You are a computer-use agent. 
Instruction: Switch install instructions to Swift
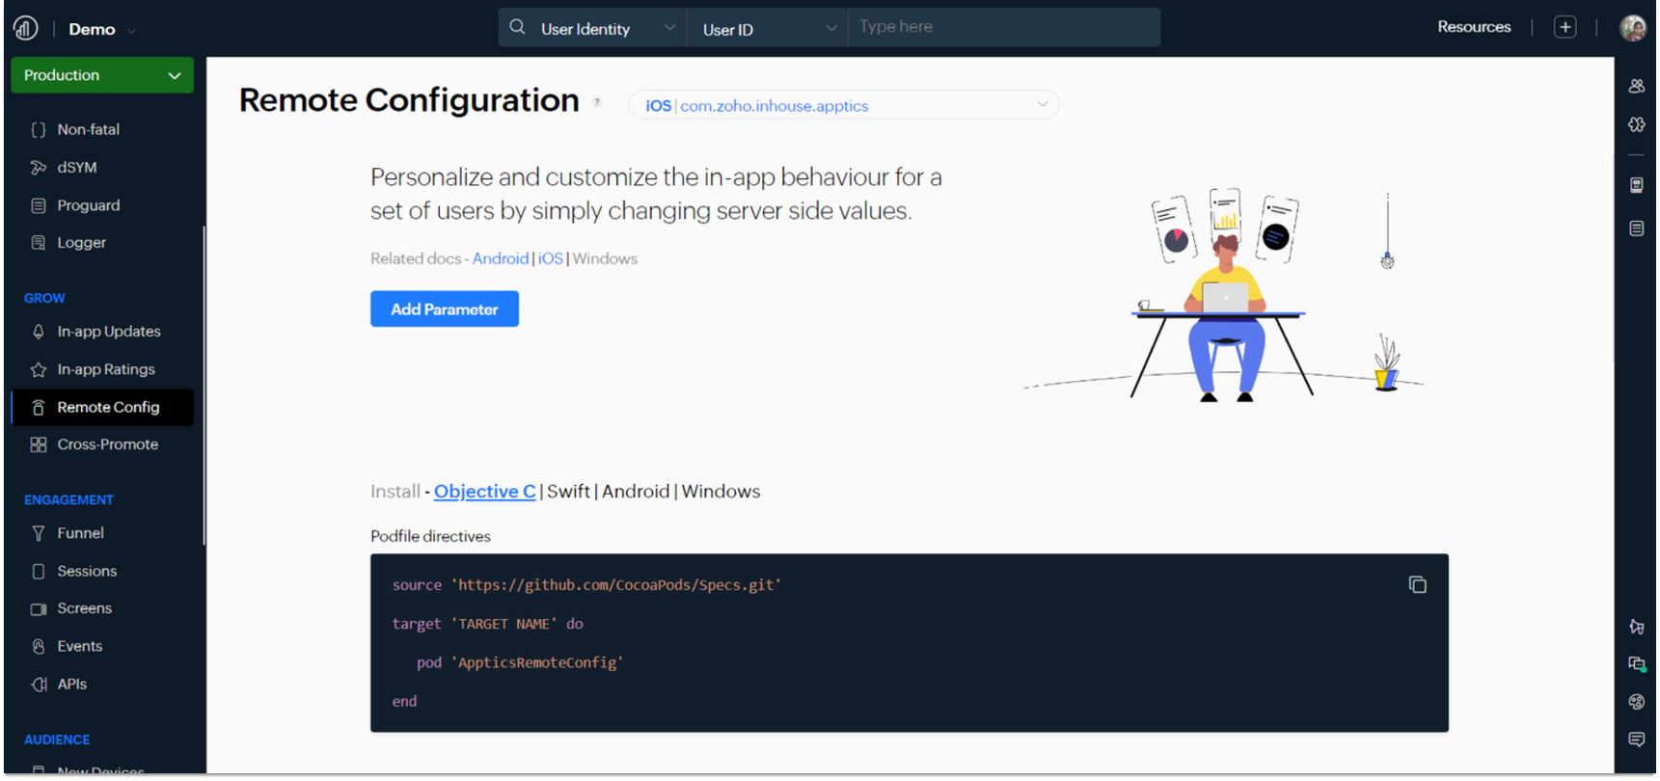(568, 492)
